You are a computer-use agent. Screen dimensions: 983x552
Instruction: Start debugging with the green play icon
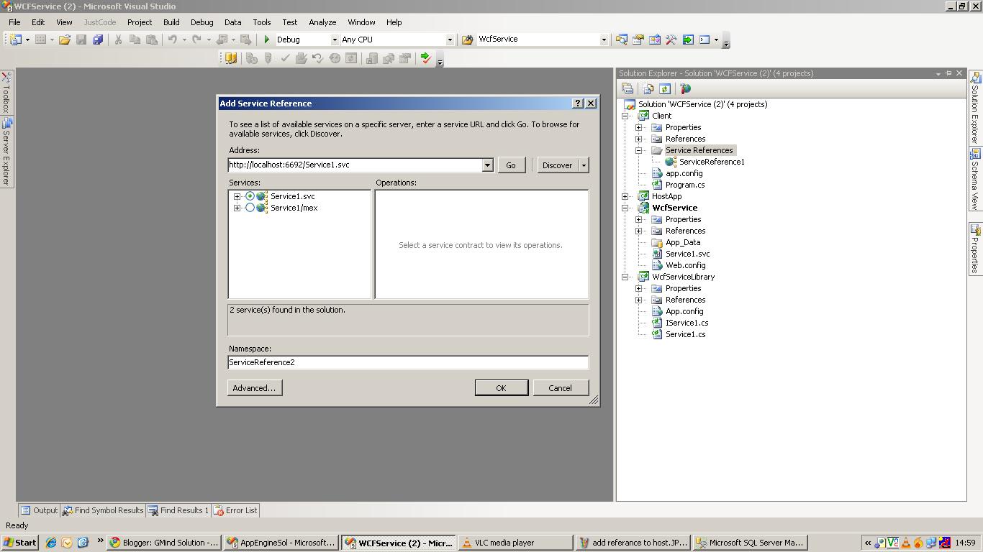267,40
